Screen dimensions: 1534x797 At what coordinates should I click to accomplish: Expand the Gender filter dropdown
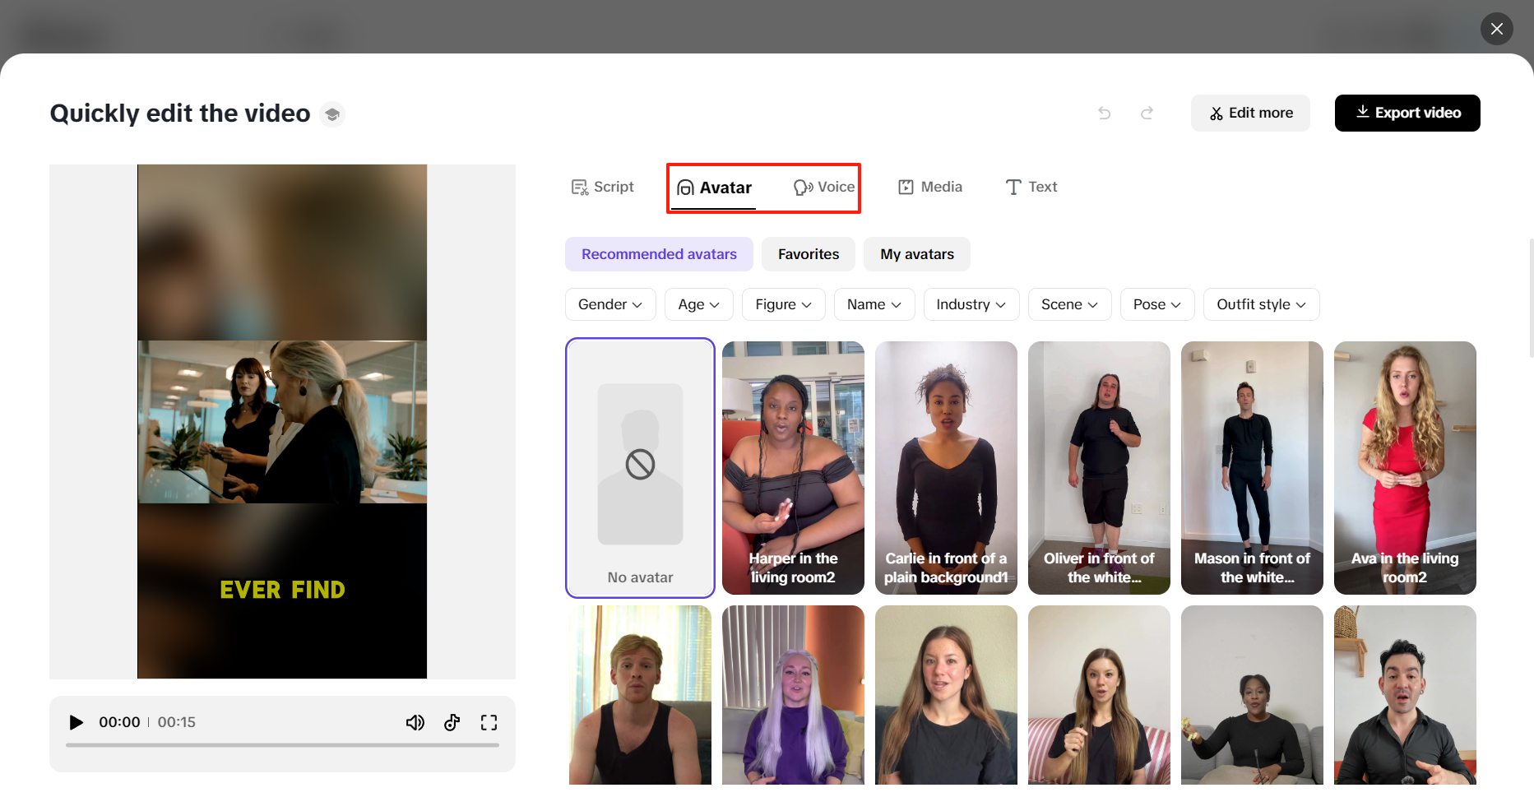point(610,304)
